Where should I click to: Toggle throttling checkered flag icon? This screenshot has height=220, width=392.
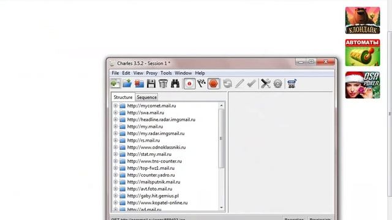[202, 84]
